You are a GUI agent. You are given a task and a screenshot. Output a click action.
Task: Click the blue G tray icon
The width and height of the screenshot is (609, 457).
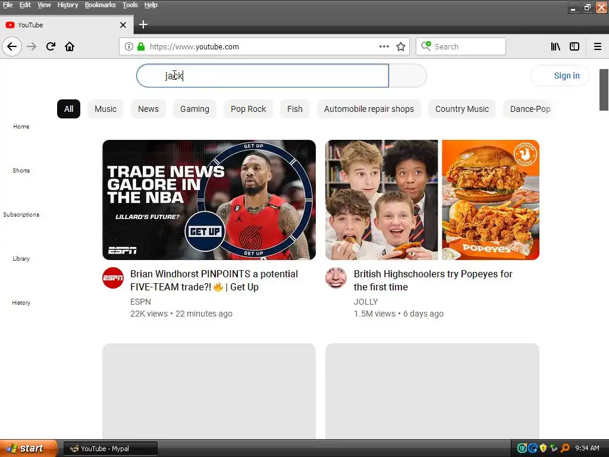[532, 449]
